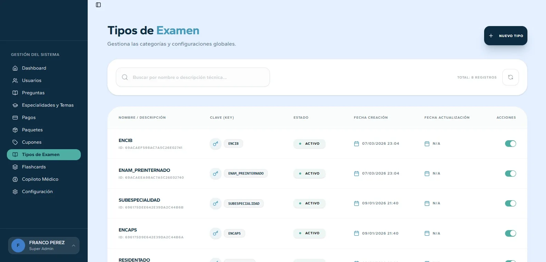Click N/A update value in ENAM_PREINTERNADO row
The width and height of the screenshot is (546, 262).
click(436, 174)
